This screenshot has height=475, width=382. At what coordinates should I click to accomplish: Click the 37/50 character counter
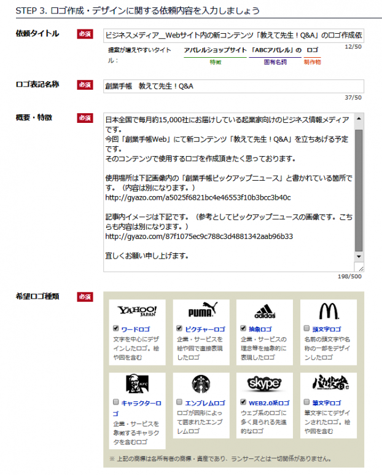353,98
